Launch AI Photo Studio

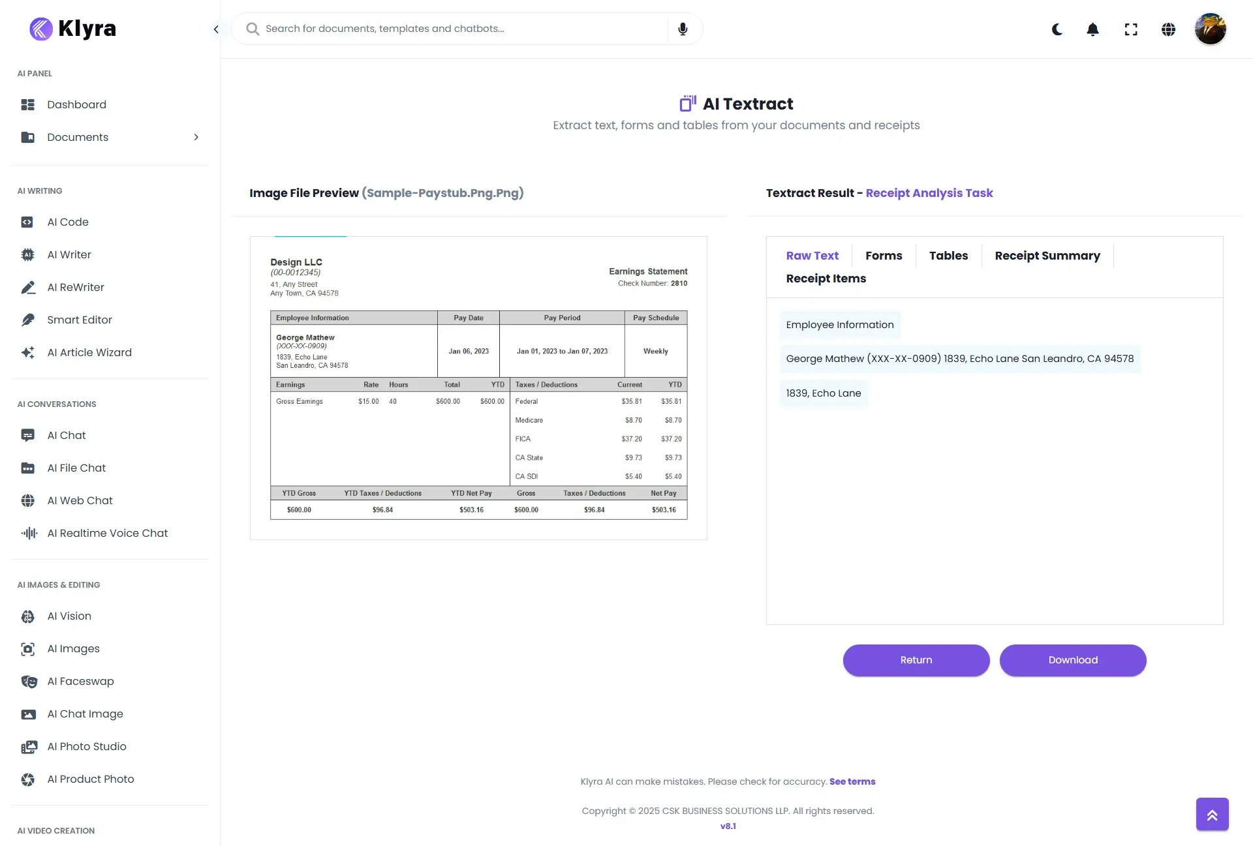[86, 746]
